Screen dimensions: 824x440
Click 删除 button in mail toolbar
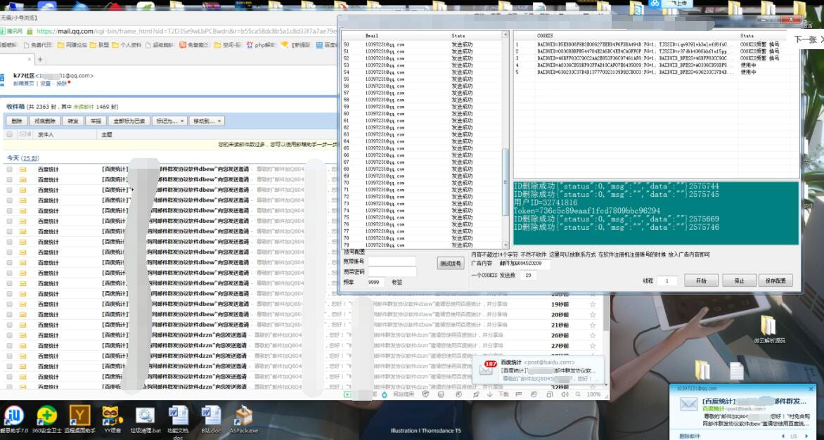(17, 121)
